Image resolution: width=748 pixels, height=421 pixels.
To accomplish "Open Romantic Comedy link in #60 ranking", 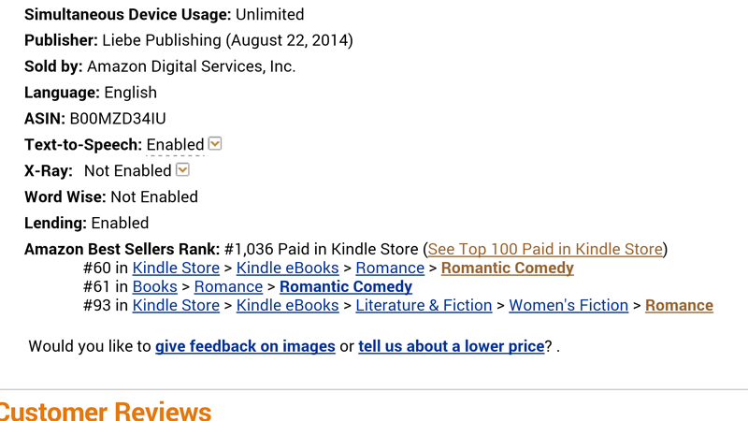I will point(508,268).
